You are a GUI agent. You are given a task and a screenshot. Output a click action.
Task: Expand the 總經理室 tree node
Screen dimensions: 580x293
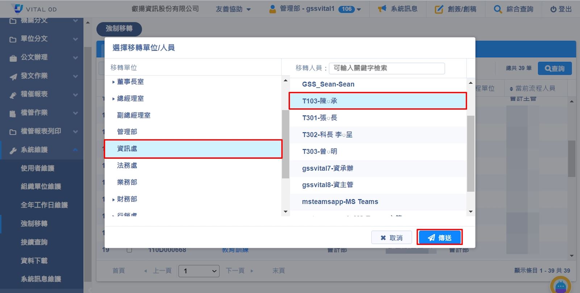tap(113, 99)
